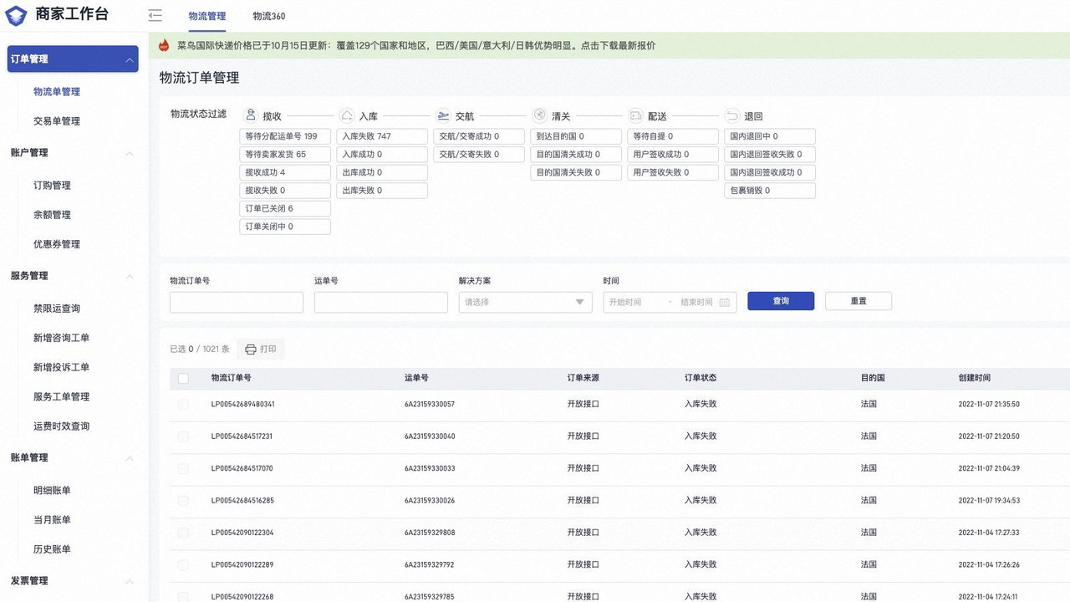The image size is (1070, 602).
Task: Check the row for order LP00542684517070
Action: (x=183, y=468)
